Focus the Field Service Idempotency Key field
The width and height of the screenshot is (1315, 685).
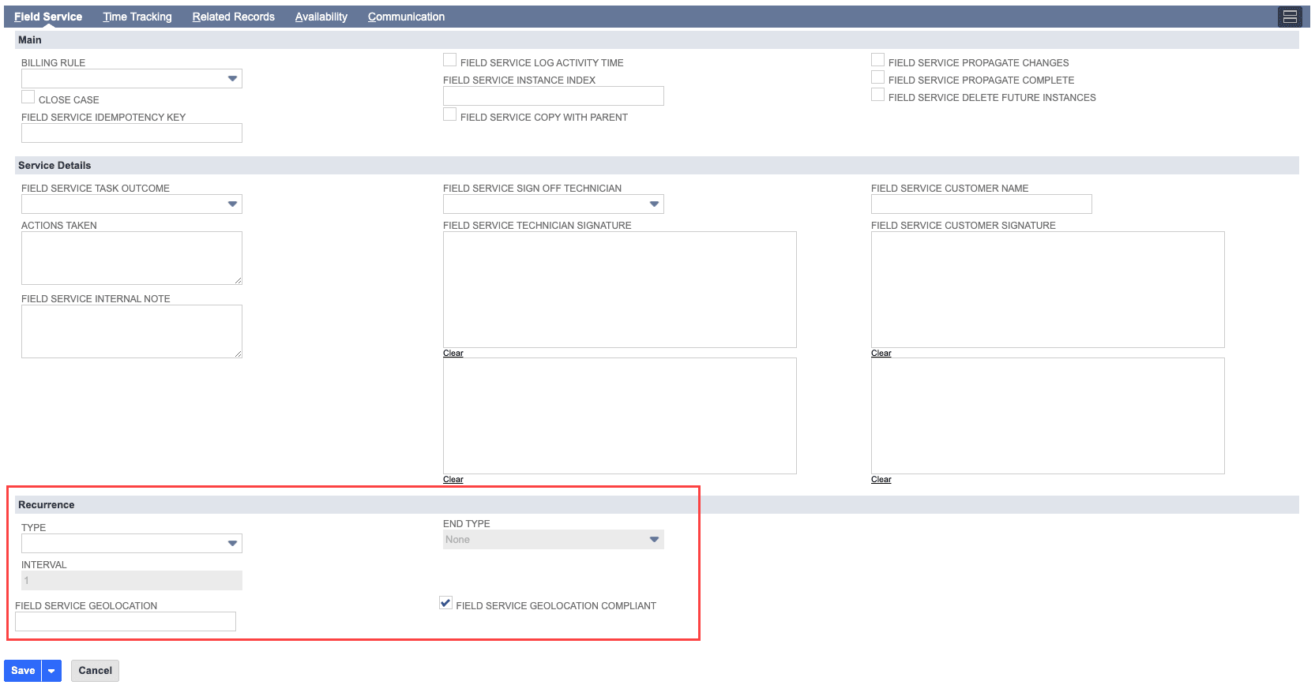(132, 133)
